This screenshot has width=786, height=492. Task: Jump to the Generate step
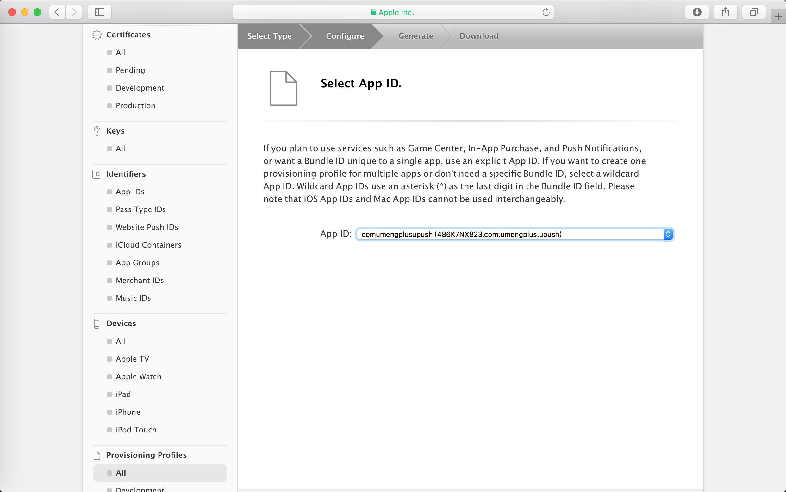click(x=415, y=36)
